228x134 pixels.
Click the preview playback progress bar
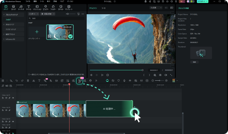pos(116,70)
